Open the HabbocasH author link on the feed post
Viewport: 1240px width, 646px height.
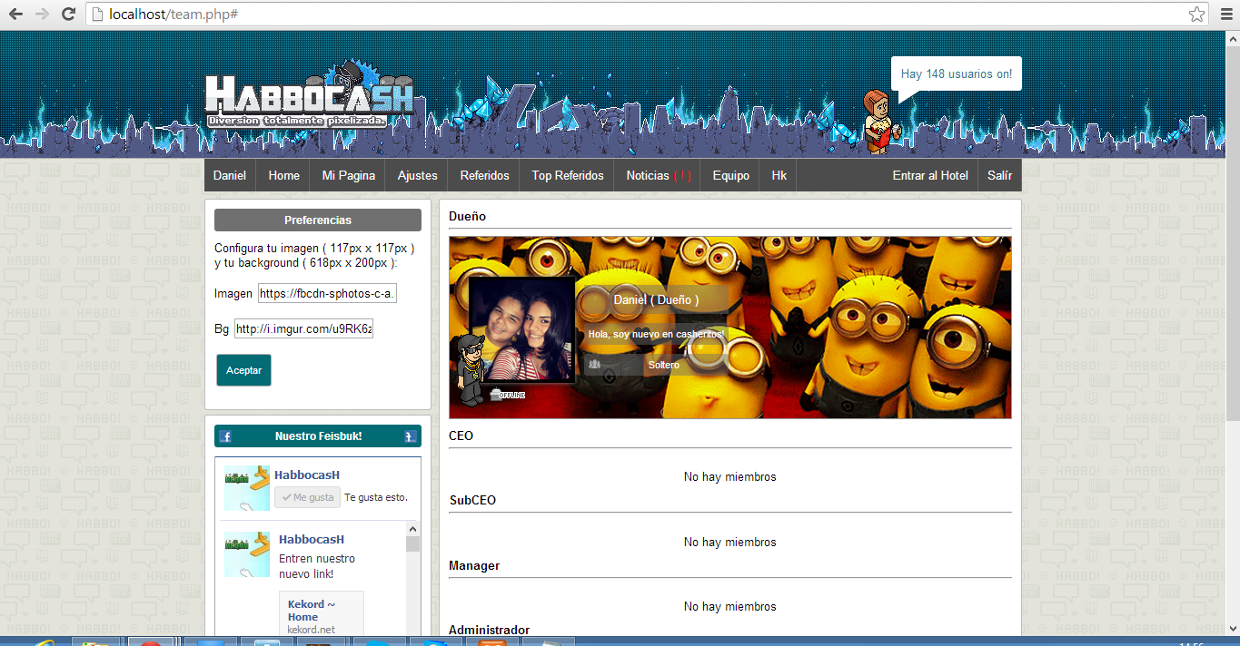312,539
